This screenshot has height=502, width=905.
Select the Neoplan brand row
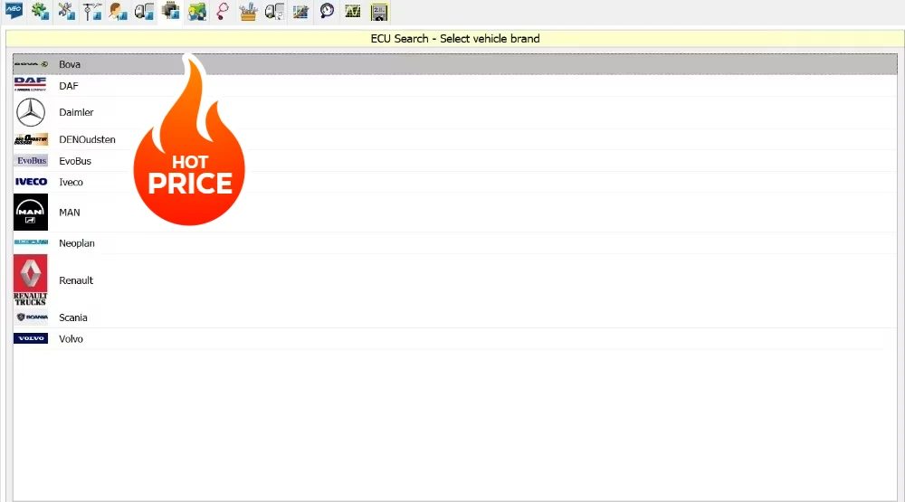point(455,243)
